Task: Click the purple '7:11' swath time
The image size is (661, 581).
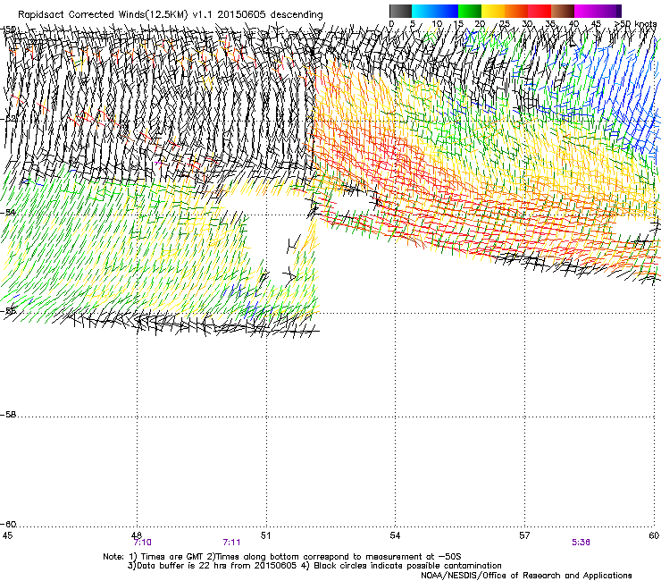Action: (x=231, y=543)
